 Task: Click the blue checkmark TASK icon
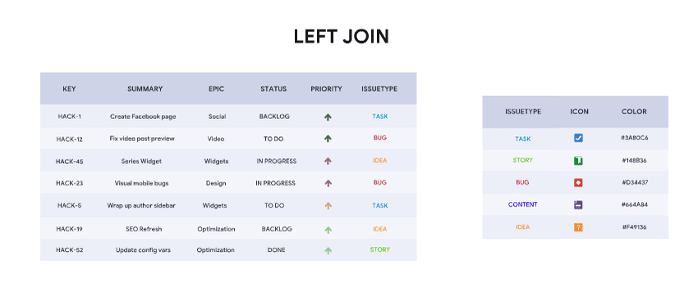[x=578, y=139]
